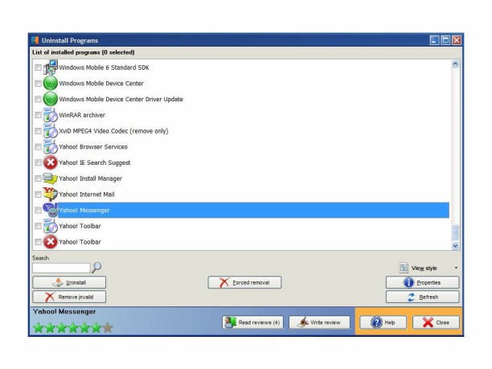Click the scrollbar down arrow

[x=455, y=246]
